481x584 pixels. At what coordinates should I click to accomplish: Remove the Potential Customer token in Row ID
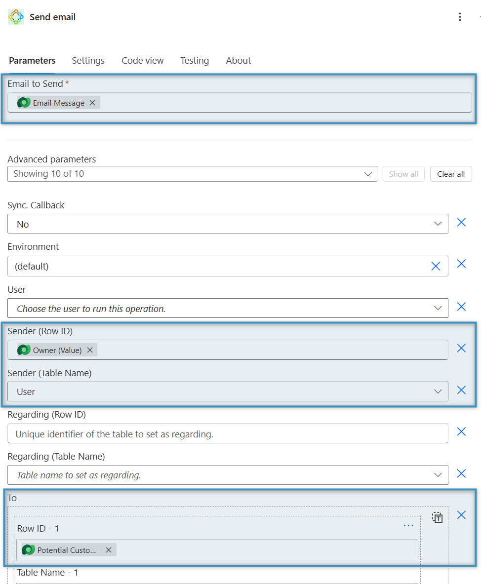click(x=109, y=550)
